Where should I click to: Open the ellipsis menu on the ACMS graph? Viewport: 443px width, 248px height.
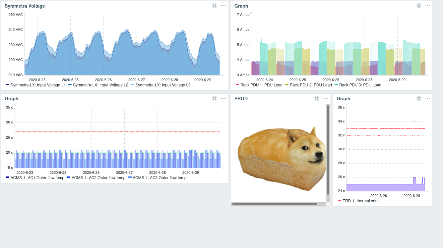(x=223, y=98)
